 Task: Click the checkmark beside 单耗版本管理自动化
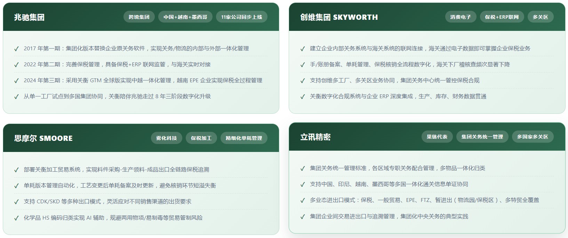[x=16, y=186]
